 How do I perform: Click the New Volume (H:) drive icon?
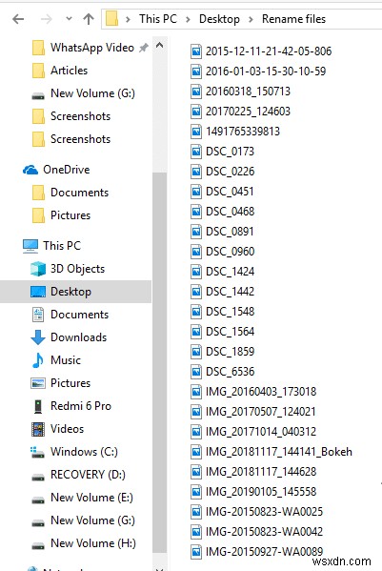tap(38, 545)
